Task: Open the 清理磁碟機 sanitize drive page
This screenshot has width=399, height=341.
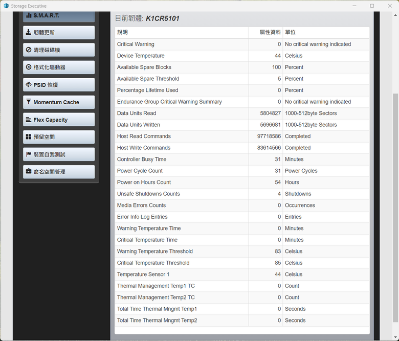Action: coord(59,50)
